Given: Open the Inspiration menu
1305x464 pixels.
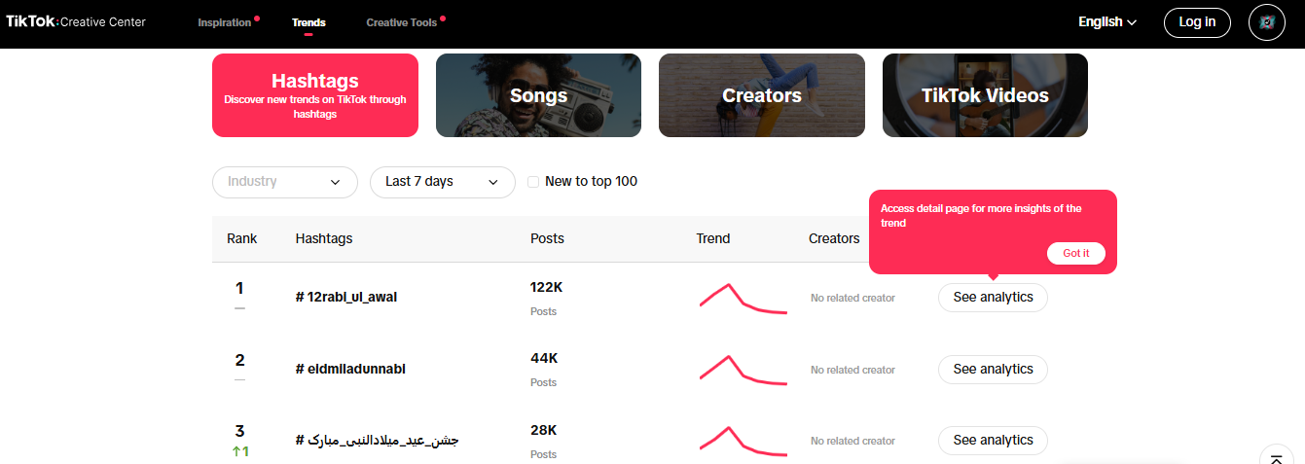Looking at the screenshot, I should [x=225, y=22].
